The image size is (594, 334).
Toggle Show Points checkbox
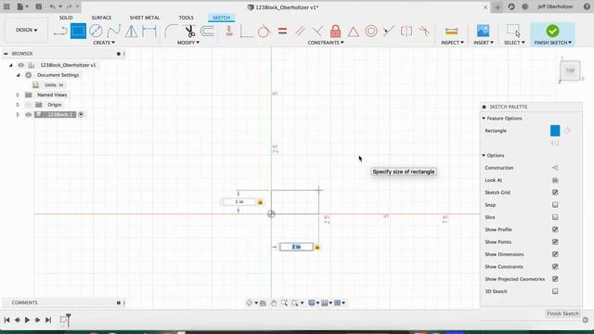tap(555, 242)
